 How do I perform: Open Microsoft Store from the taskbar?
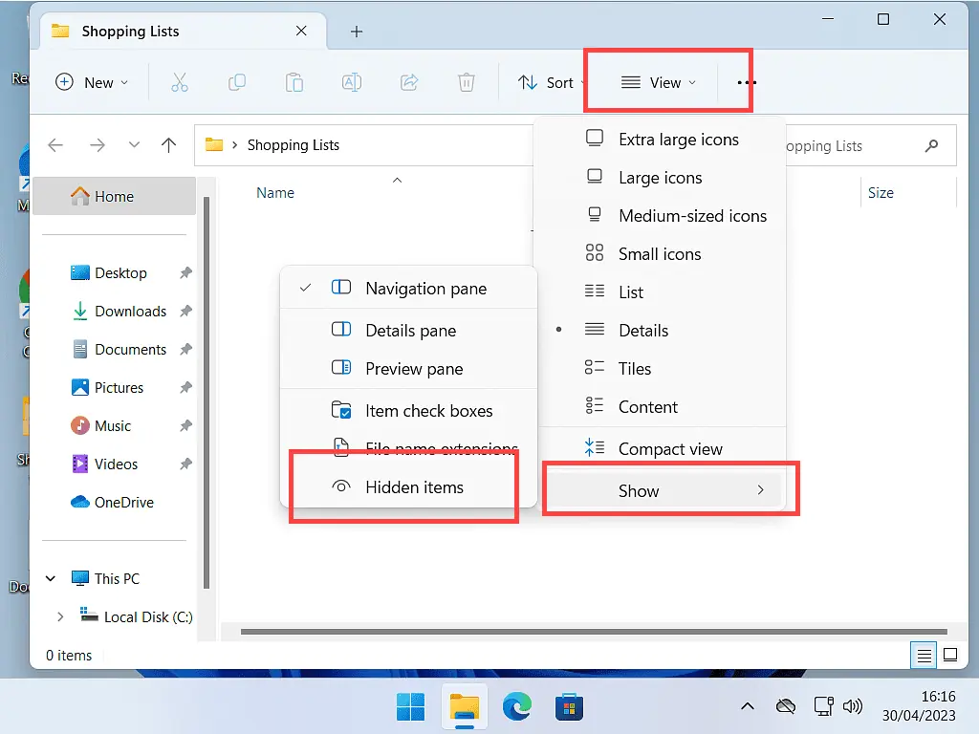click(x=569, y=707)
